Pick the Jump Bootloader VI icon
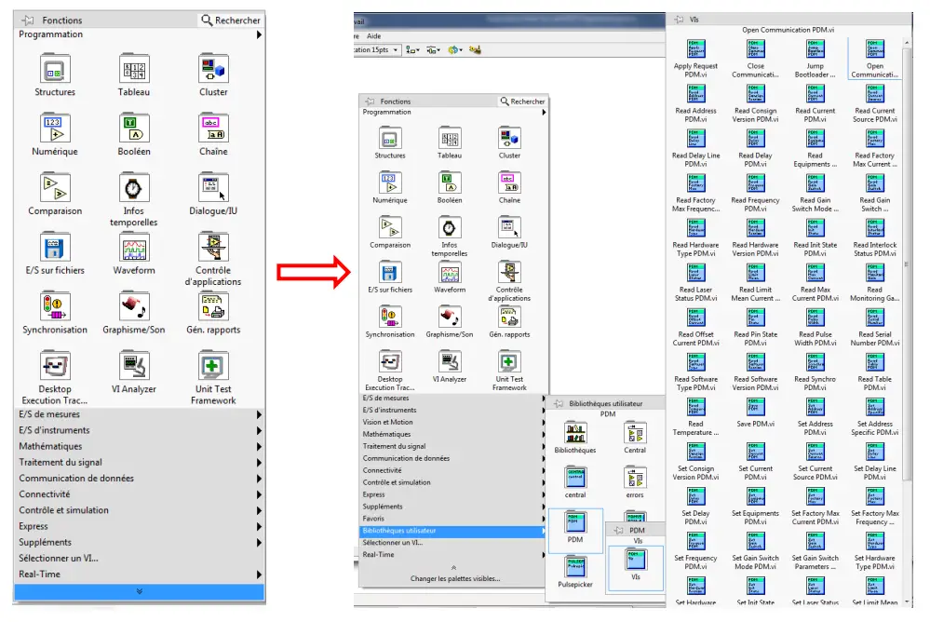 [815, 49]
